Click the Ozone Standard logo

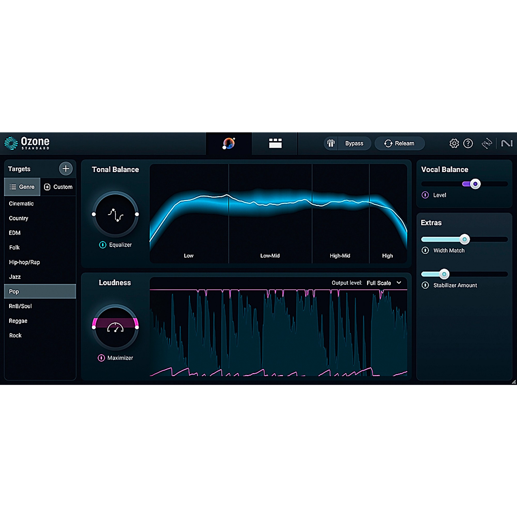click(x=27, y=143)
